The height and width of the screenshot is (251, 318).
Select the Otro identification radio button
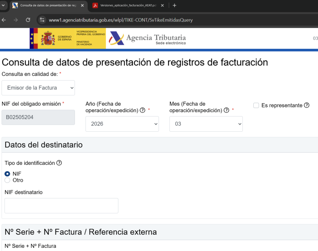point(7,180)
